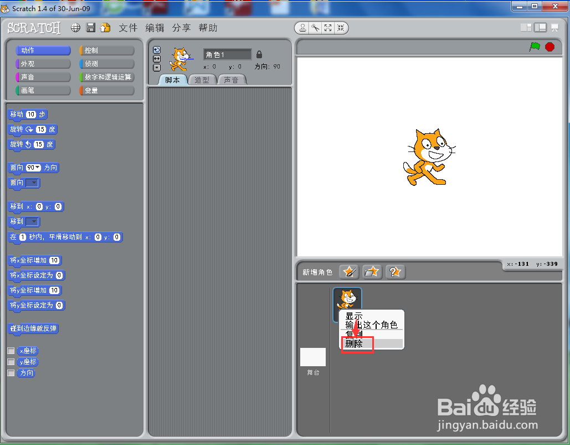Select the 动作 block category
The height and width of the screenshot is (445, 570).
pos(43,50)
